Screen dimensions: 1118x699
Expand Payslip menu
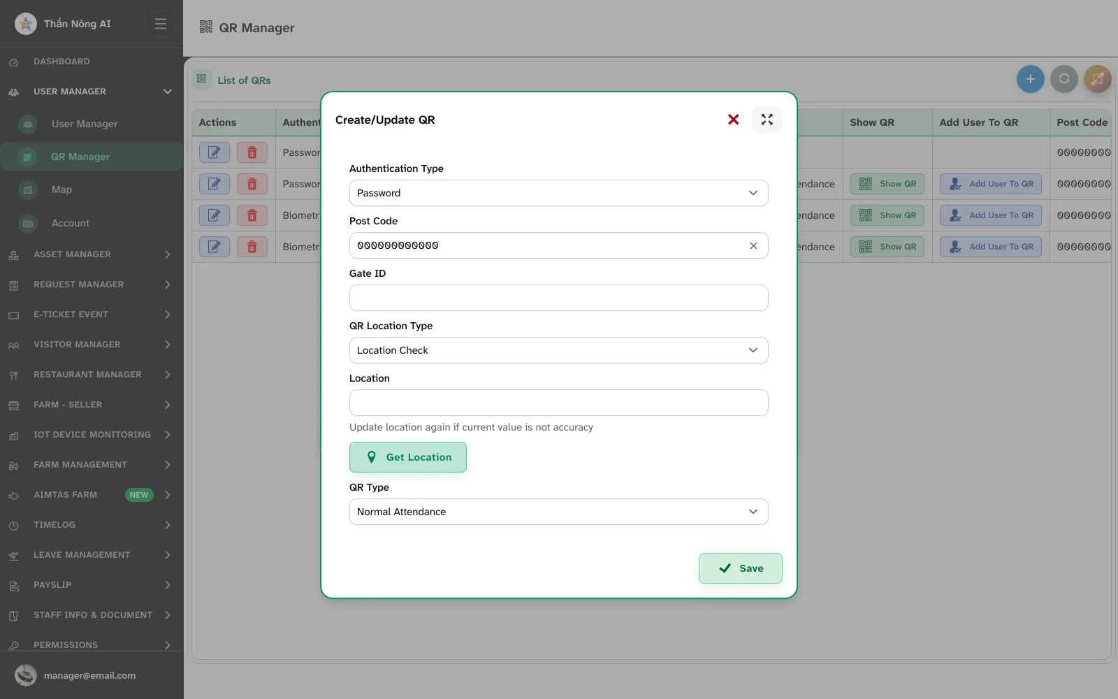92,585
